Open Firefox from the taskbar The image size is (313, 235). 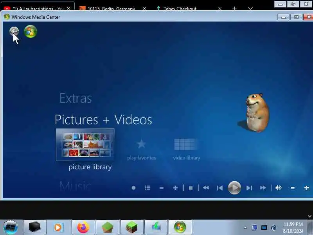pyautogui.click(x=83, y=227)
